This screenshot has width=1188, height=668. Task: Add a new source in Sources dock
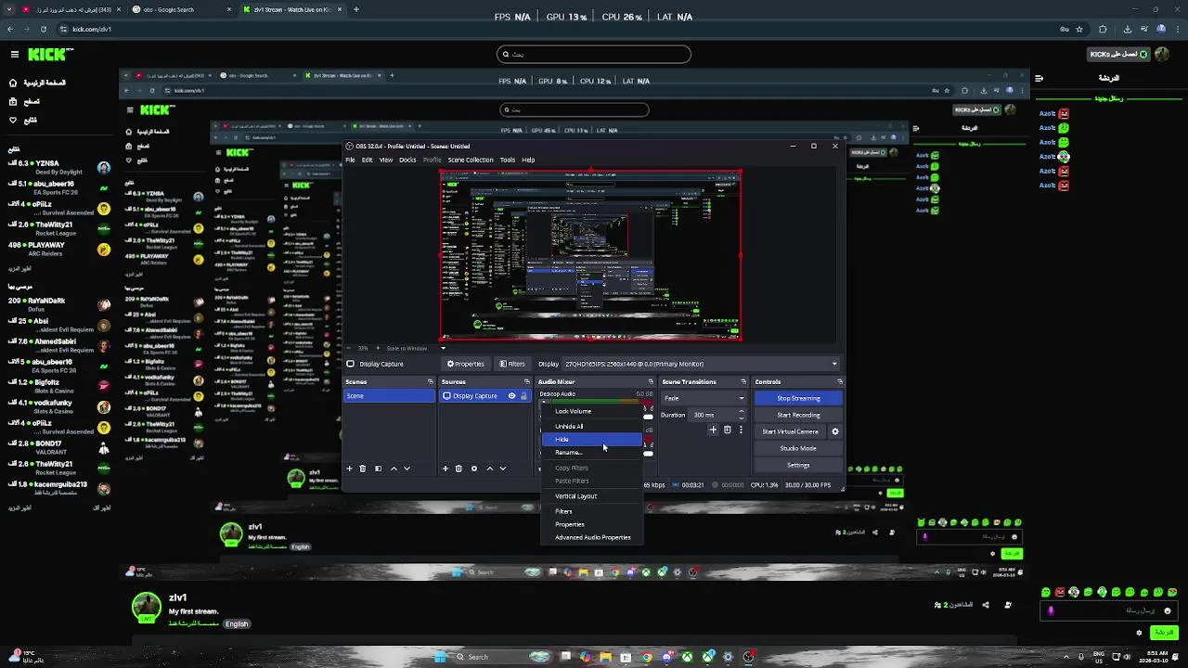click(x=445, y=469)
